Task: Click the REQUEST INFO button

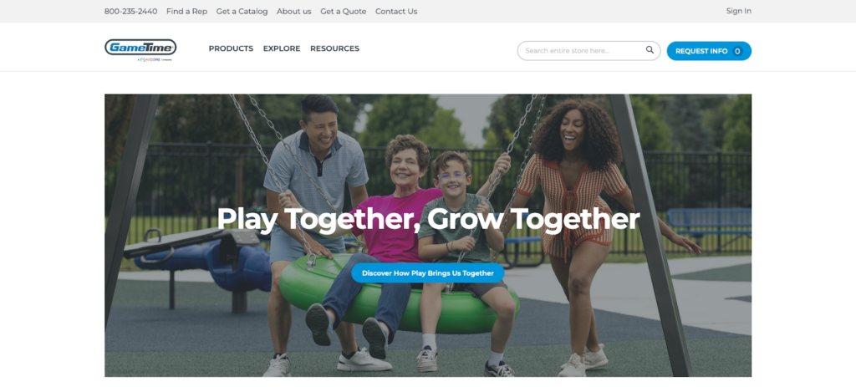Action: point(709,51)
